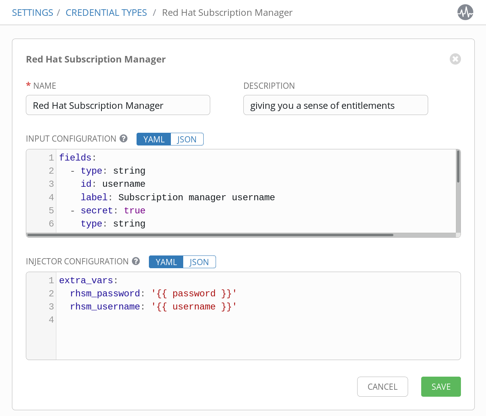Click into the Description field
Screen dimensions: 486x416
pyautogui.click(x=335, y=105)
